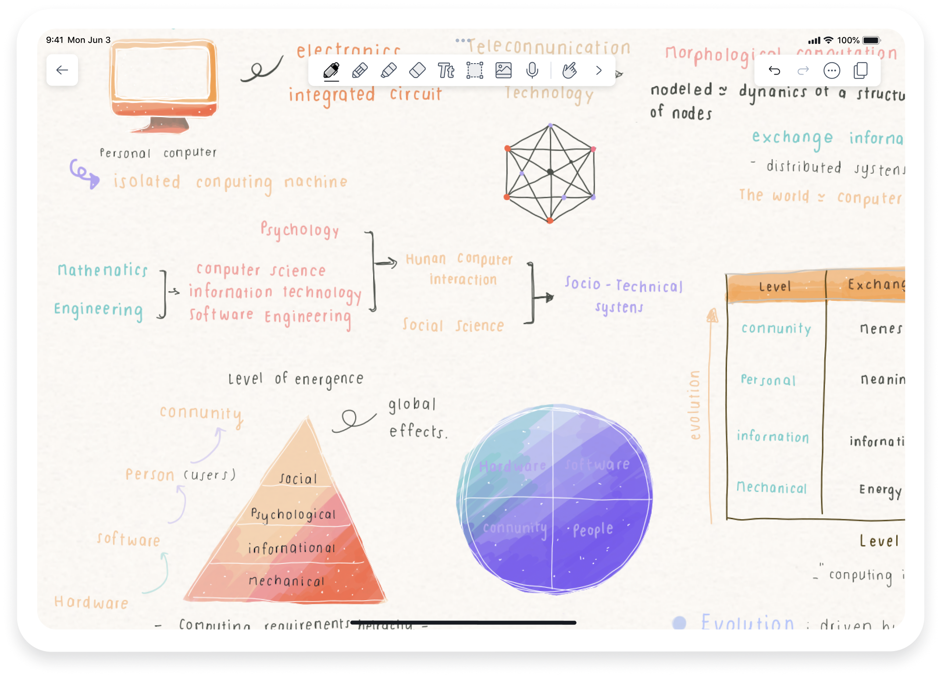The width and height of the screenshot is (941, 677).
Task: Scroll down on the notes canvas
Action: [470, 365]
